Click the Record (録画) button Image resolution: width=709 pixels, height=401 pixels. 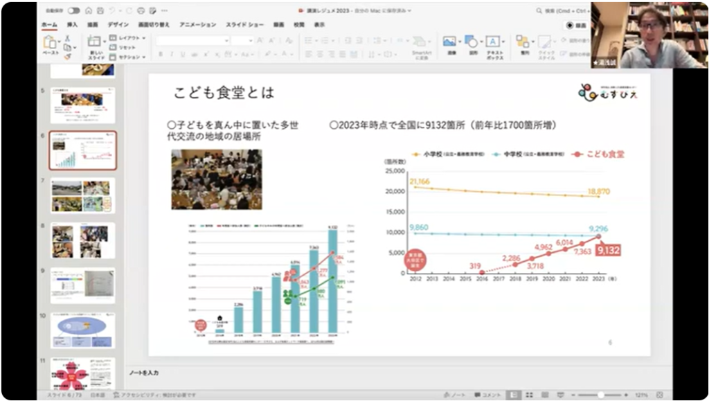click(x=576, y=26)
